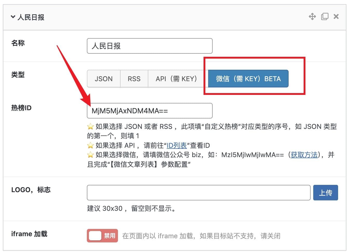
Task: Click the 上传 upload button
Action: tap(325, 193)
